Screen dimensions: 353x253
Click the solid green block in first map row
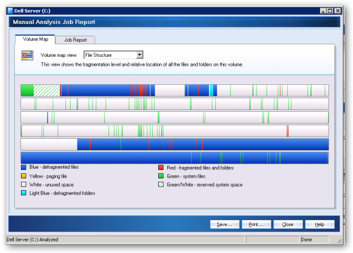[x=27, y=90]
